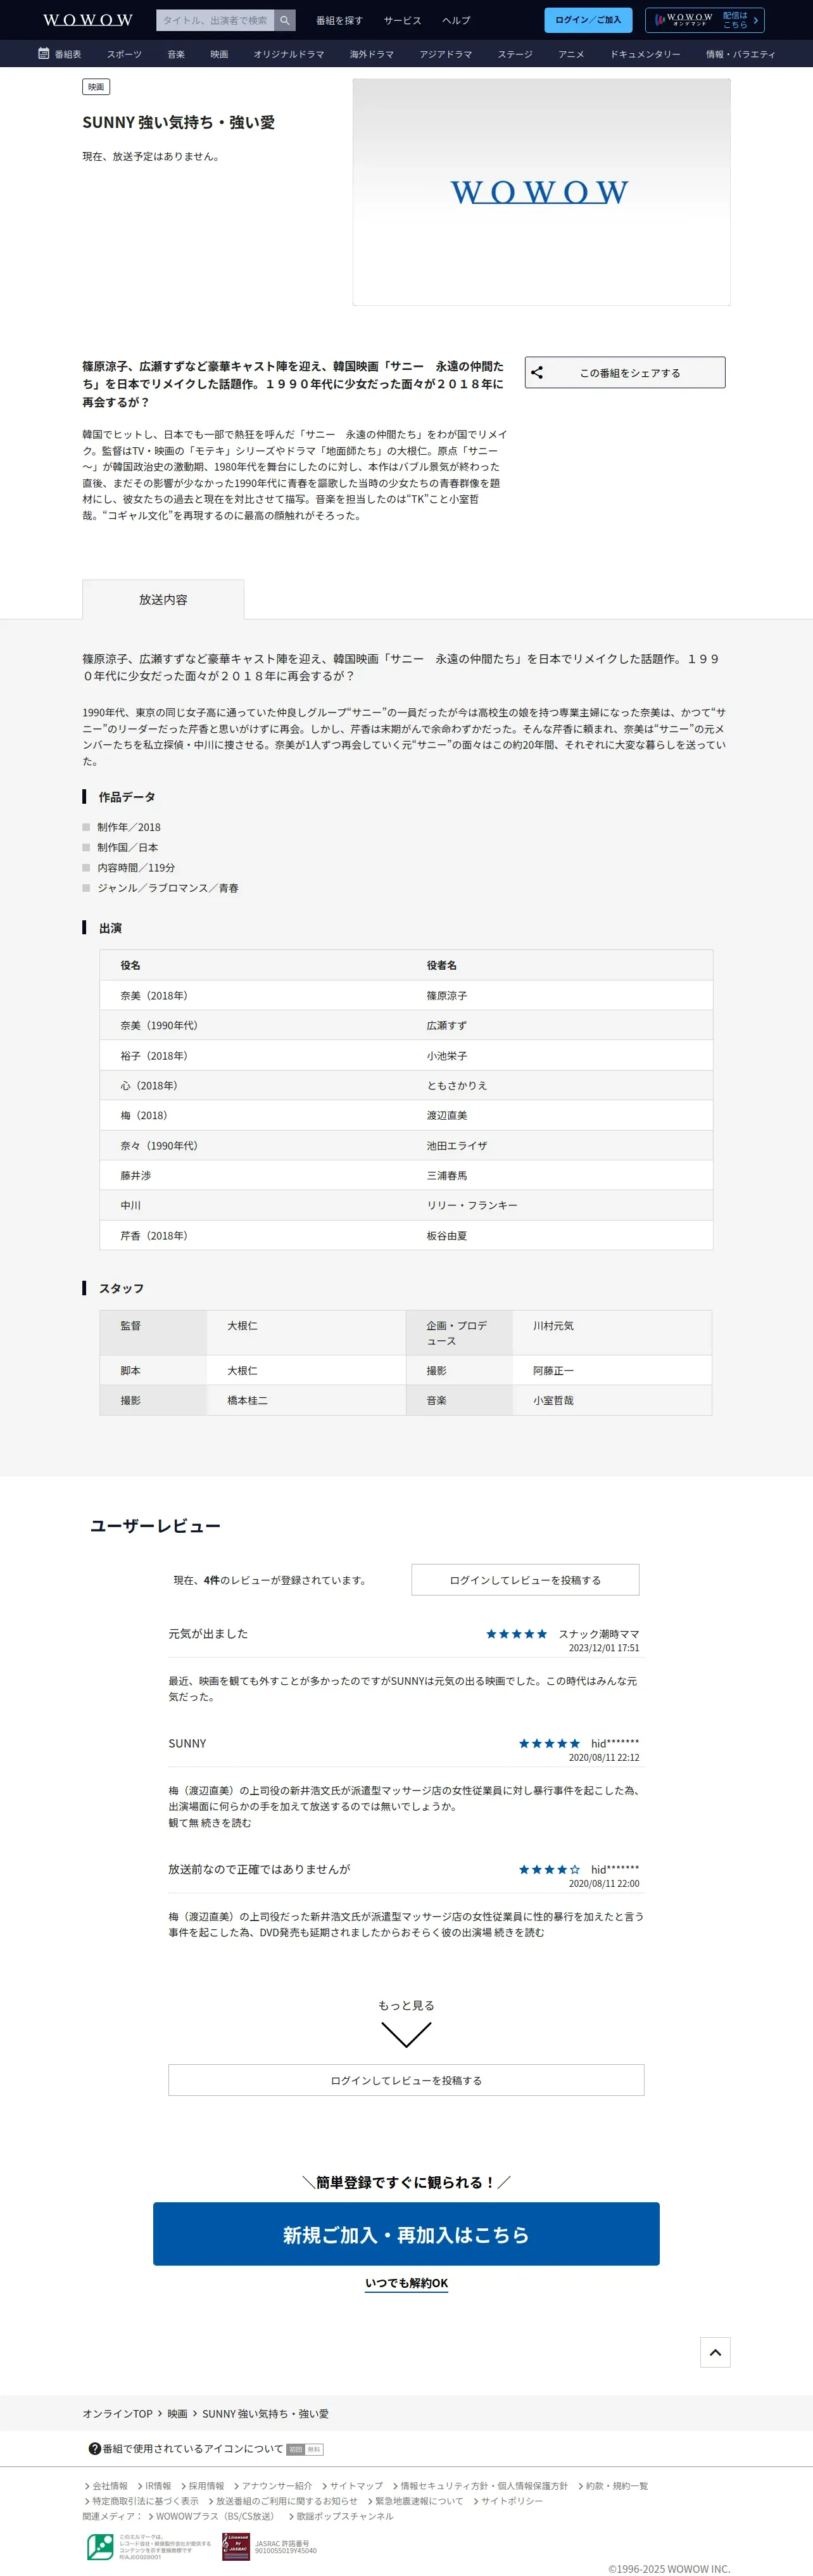813x2576 pixels.
Task: Open the WOWOW オンデマンド 配信はこちら link
Action: tap(705, 20)
